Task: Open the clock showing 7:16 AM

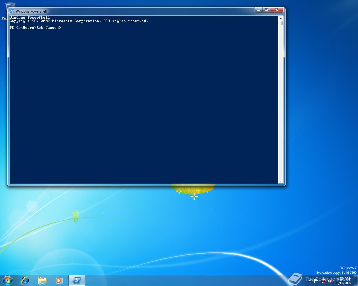Action: click(x=344, y=281)
